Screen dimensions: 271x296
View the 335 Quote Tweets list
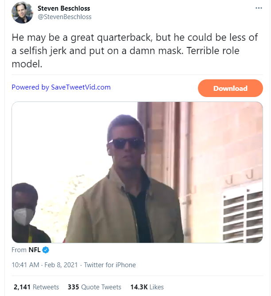click(x=94, y=287)
